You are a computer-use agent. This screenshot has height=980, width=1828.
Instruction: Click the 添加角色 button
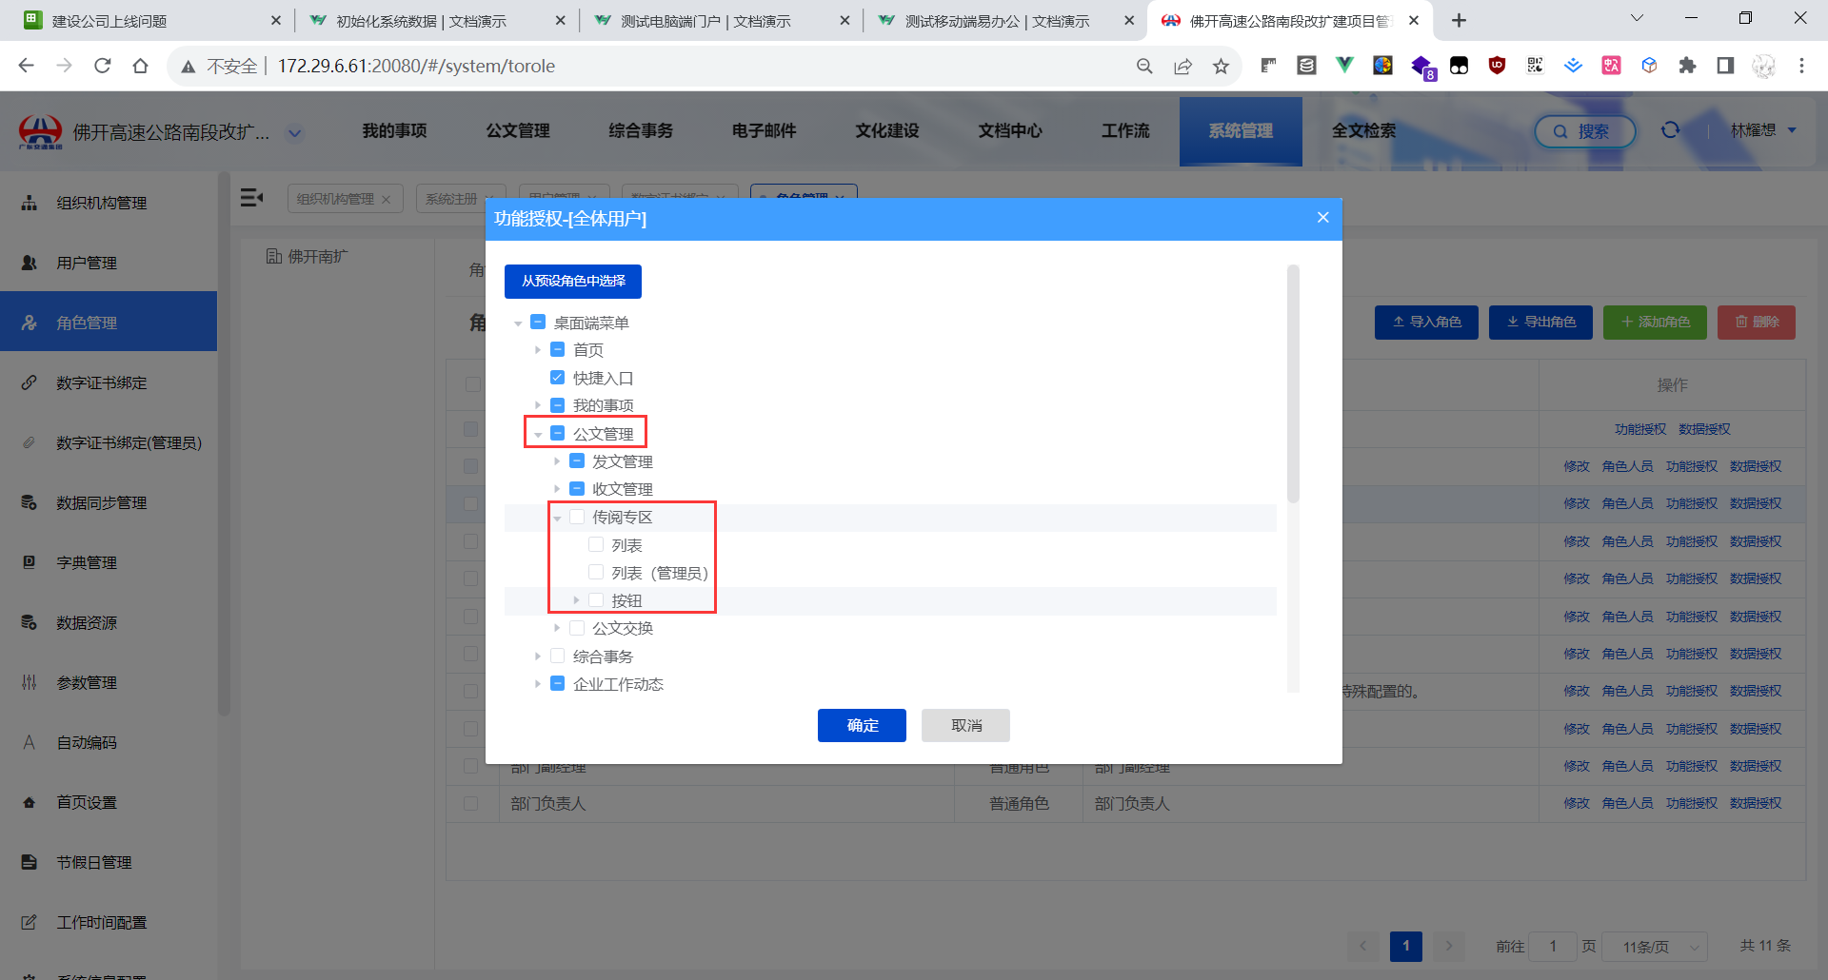1655,323
